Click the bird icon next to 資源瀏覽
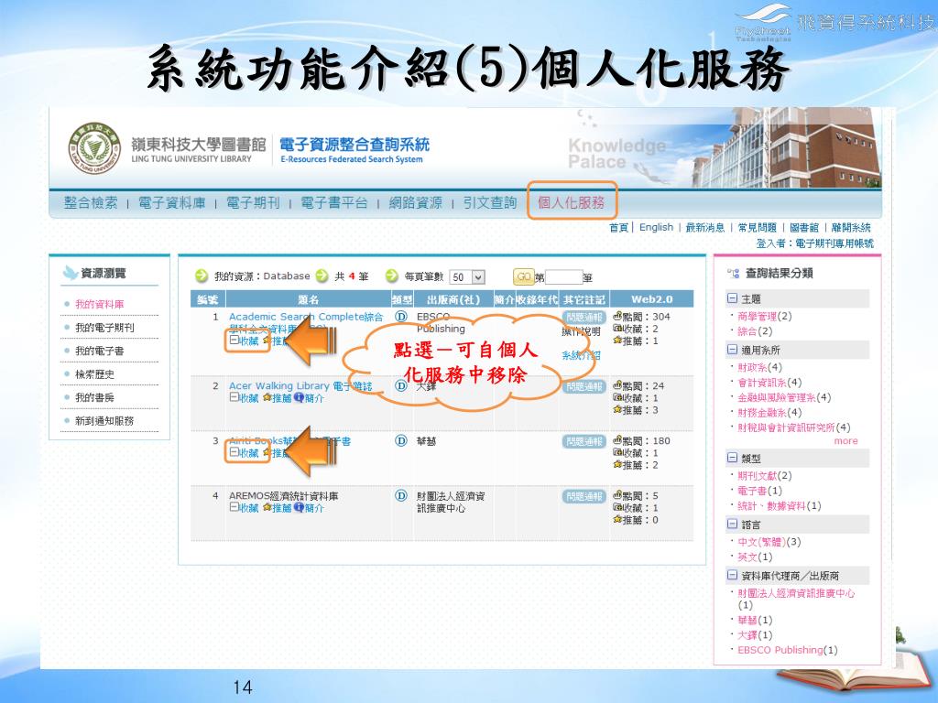Screen dimensions: 938x703 click(x=71, y=273)
